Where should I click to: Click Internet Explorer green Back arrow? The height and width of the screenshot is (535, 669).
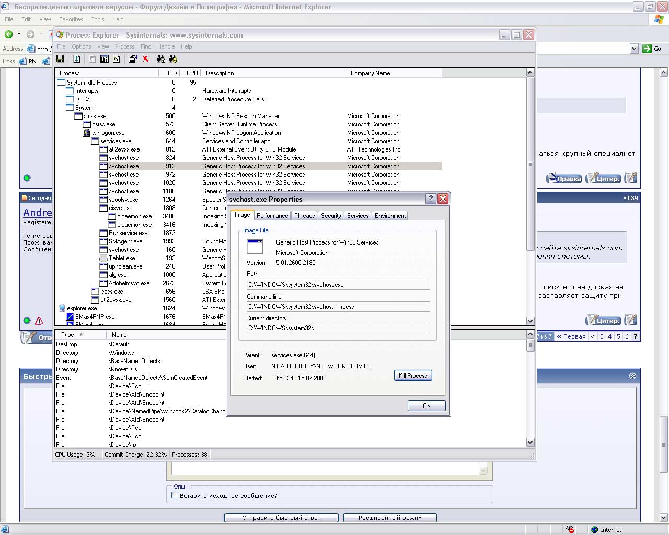pos(9,34)
